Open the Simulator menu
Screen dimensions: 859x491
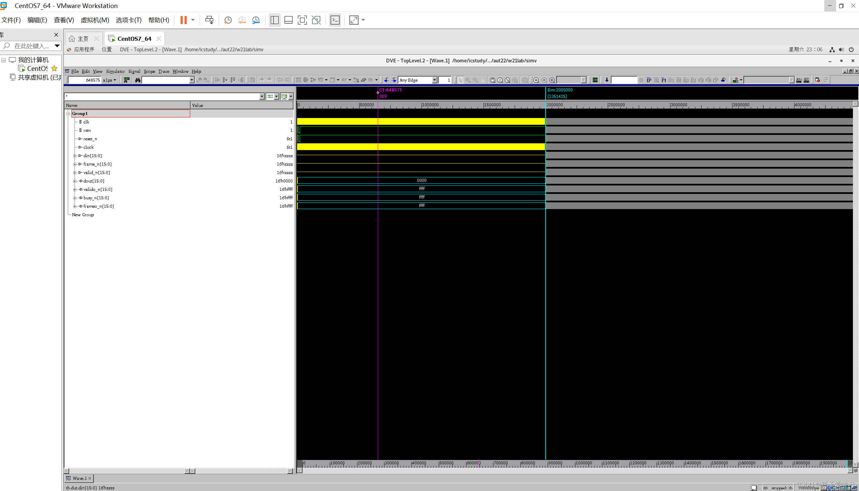tap(115, 71)
